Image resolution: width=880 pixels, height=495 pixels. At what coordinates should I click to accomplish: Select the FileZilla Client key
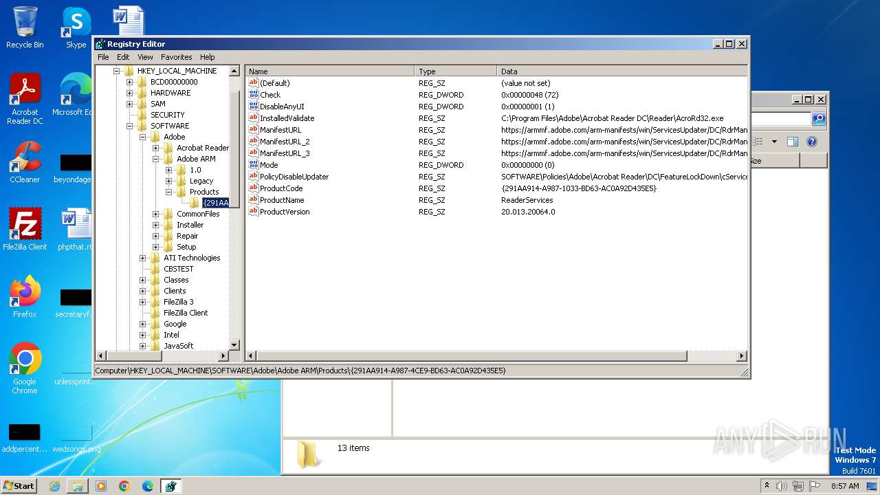click(x=186, y=313)
